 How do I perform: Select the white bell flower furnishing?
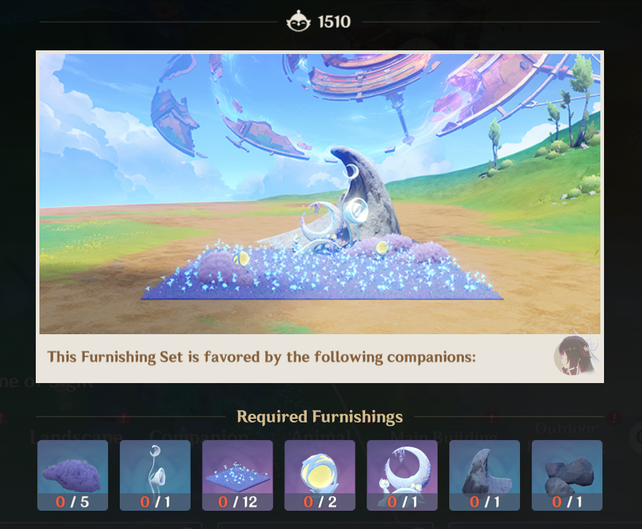[x=155, y=475]
